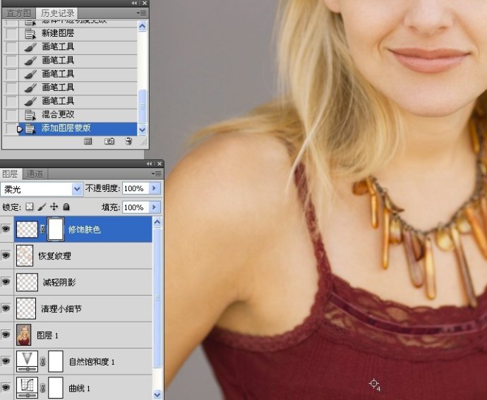Click layers panel scroll up arrow
Viewport: 487px width, 400px height.
tap(157, 222)
